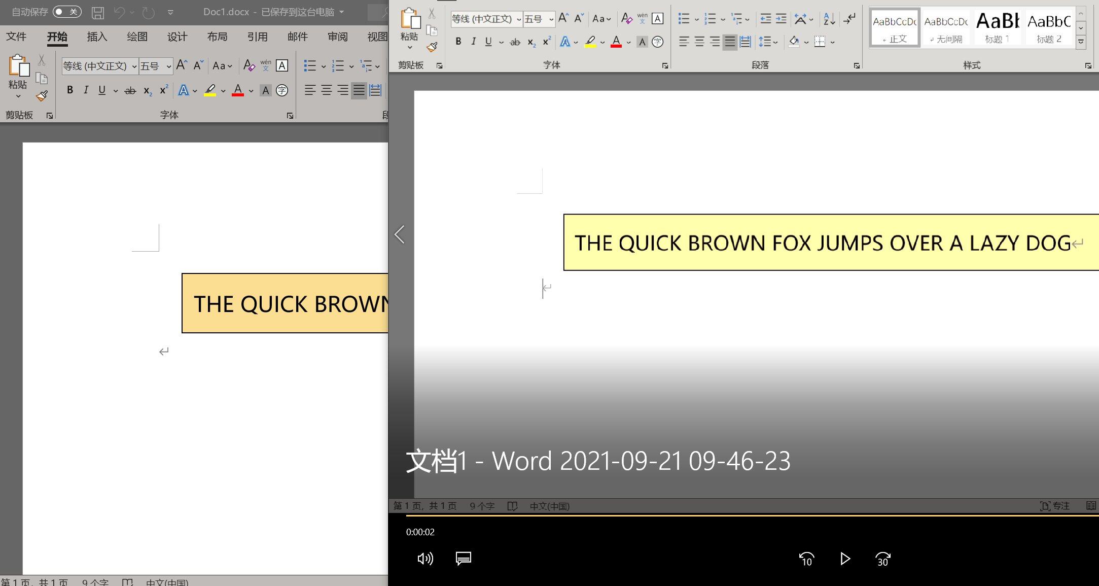
Task: Switch to the 插入 Insert tab
Action: pos(97,37)
